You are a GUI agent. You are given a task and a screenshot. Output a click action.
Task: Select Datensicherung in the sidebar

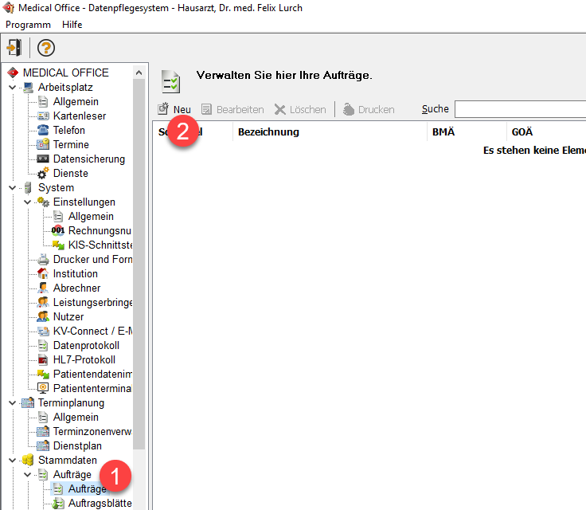pyautogui.click(x=88, y=159)
